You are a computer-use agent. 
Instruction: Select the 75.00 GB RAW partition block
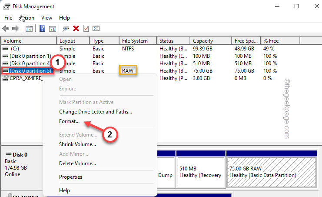pos(274,171)
